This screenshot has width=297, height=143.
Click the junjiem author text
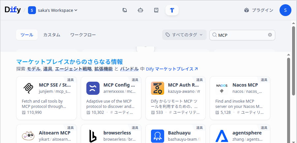46,92
